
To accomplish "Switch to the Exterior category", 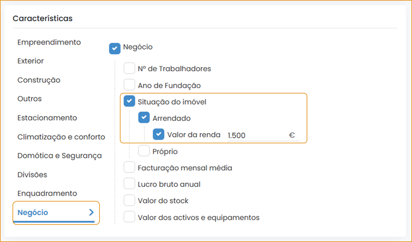I will 31,61.
